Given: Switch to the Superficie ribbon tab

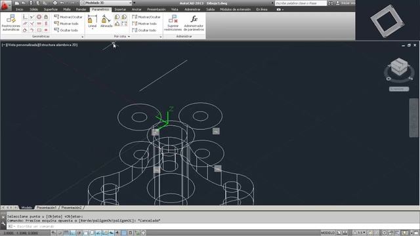Looking at the screenshot, I should [51, 9].
